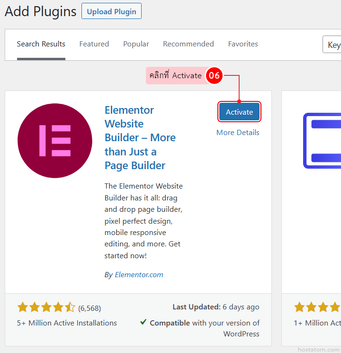The width and height of the screenshot is (341, 353).
Task: Click the green compatibility checkmark icon
Action: [x=143, y=322]
